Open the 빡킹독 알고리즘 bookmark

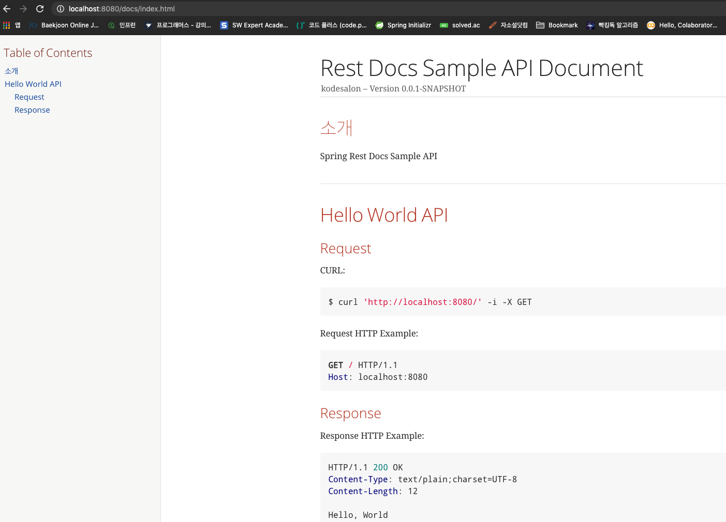pyautogui.click(x=612, y=25)
